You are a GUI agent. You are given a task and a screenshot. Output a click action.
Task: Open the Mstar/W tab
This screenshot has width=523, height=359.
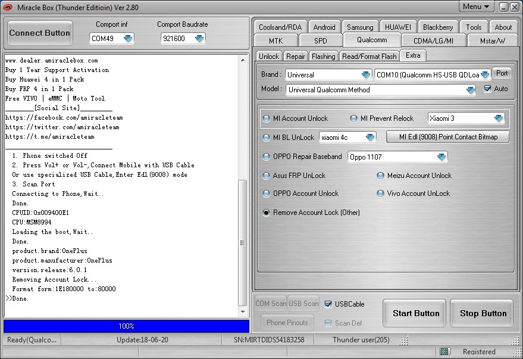click(492, 40)
